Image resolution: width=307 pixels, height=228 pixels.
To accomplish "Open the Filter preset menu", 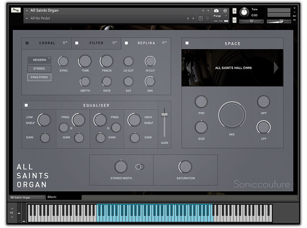I will click(x=115, y=43).
